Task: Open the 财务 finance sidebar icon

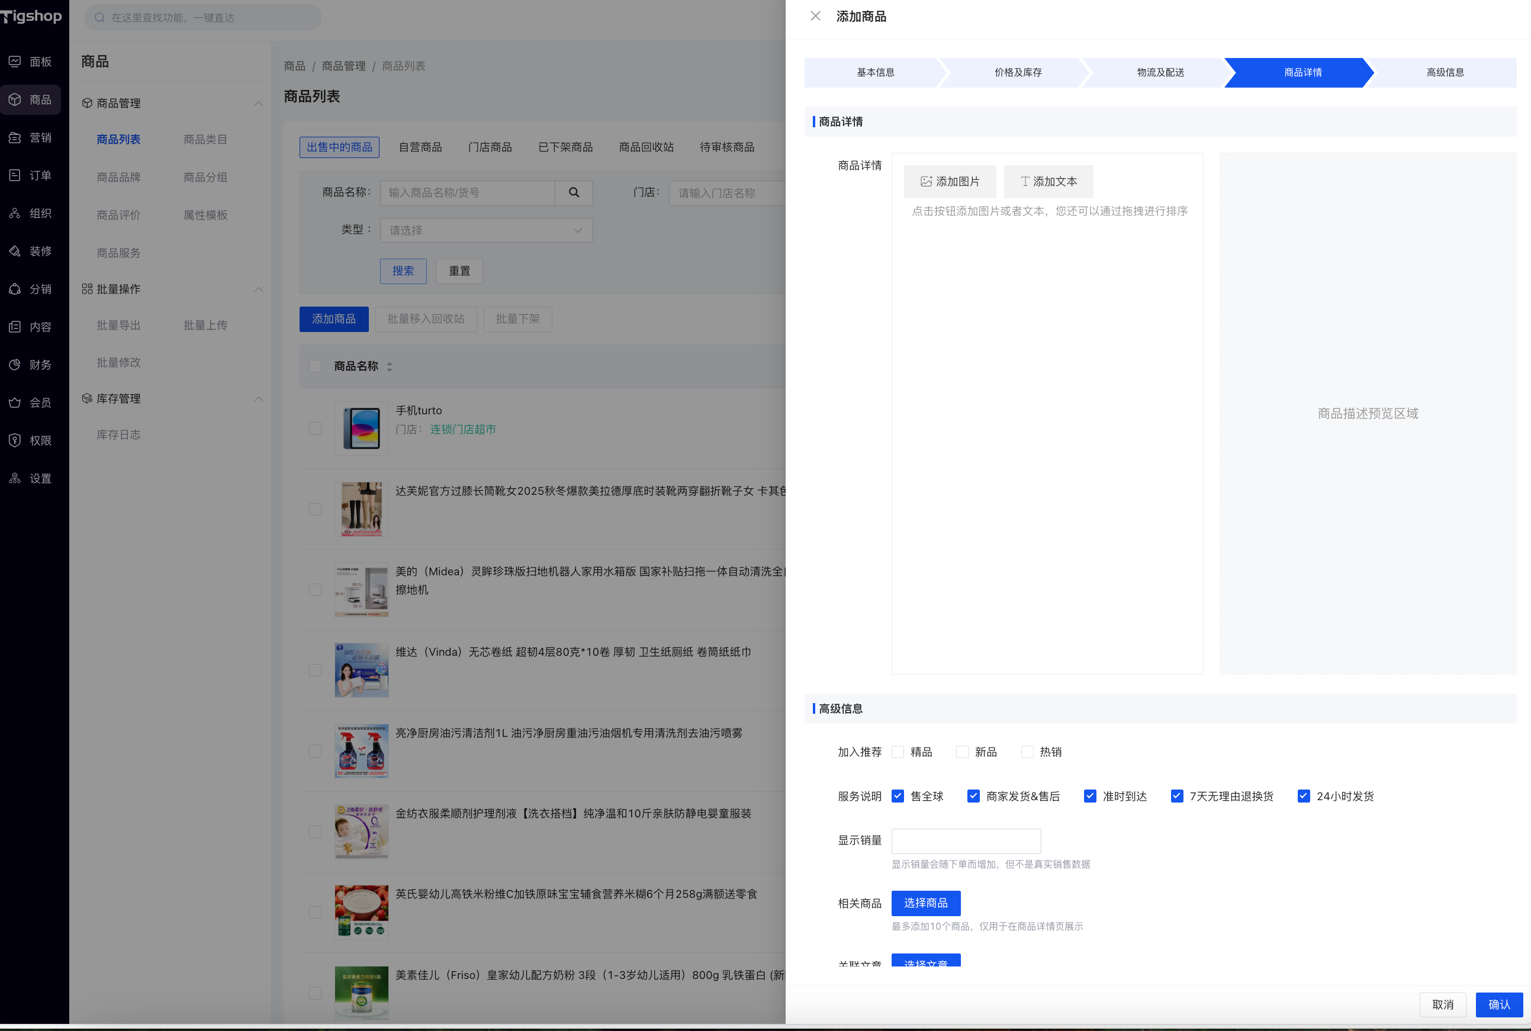Action: click(x=15, y=364)
